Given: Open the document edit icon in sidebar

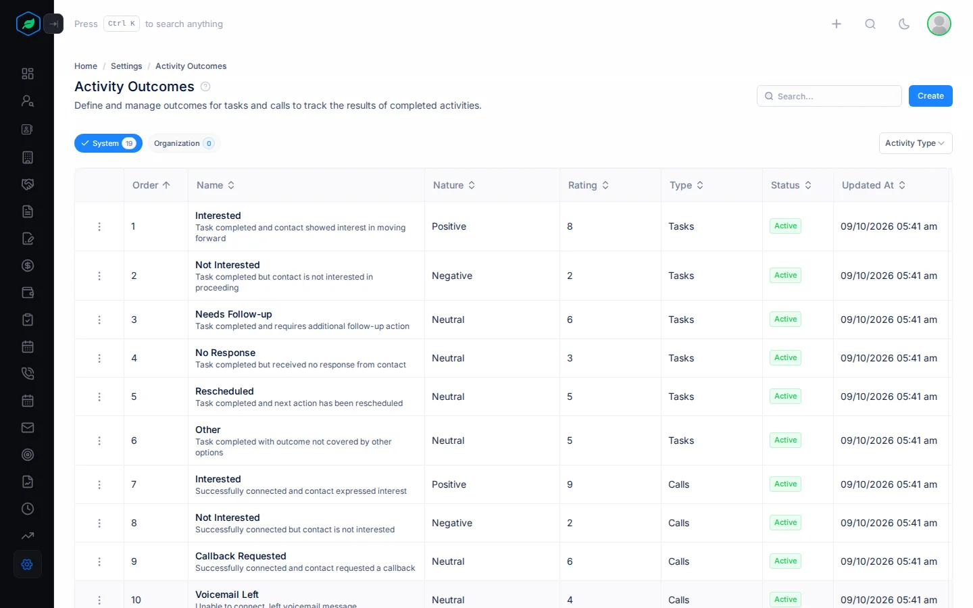Looking at the screenshot, I should click(28, 238).
